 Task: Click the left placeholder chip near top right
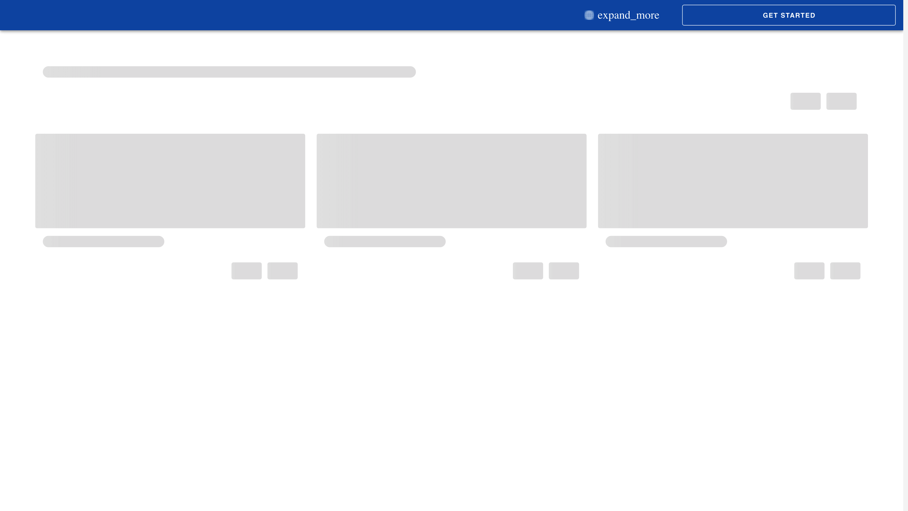pyautogui.click(x=806, y=101)
